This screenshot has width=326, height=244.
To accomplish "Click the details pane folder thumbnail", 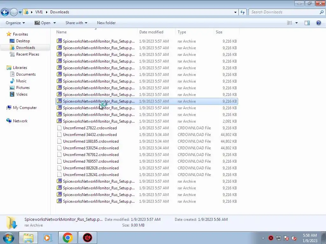I will click(12, 222).
